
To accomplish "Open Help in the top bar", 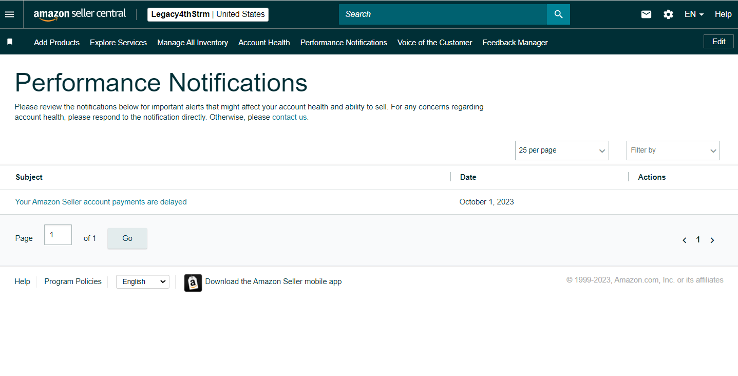I will [723, 14].
